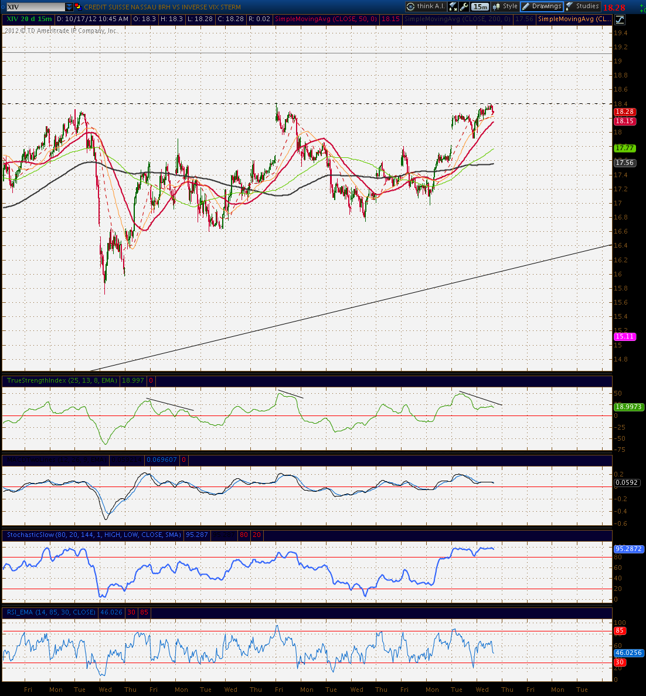646x696 pixels.
Task: Open chart settings wrench icon
Action: (x=464, y=6)
